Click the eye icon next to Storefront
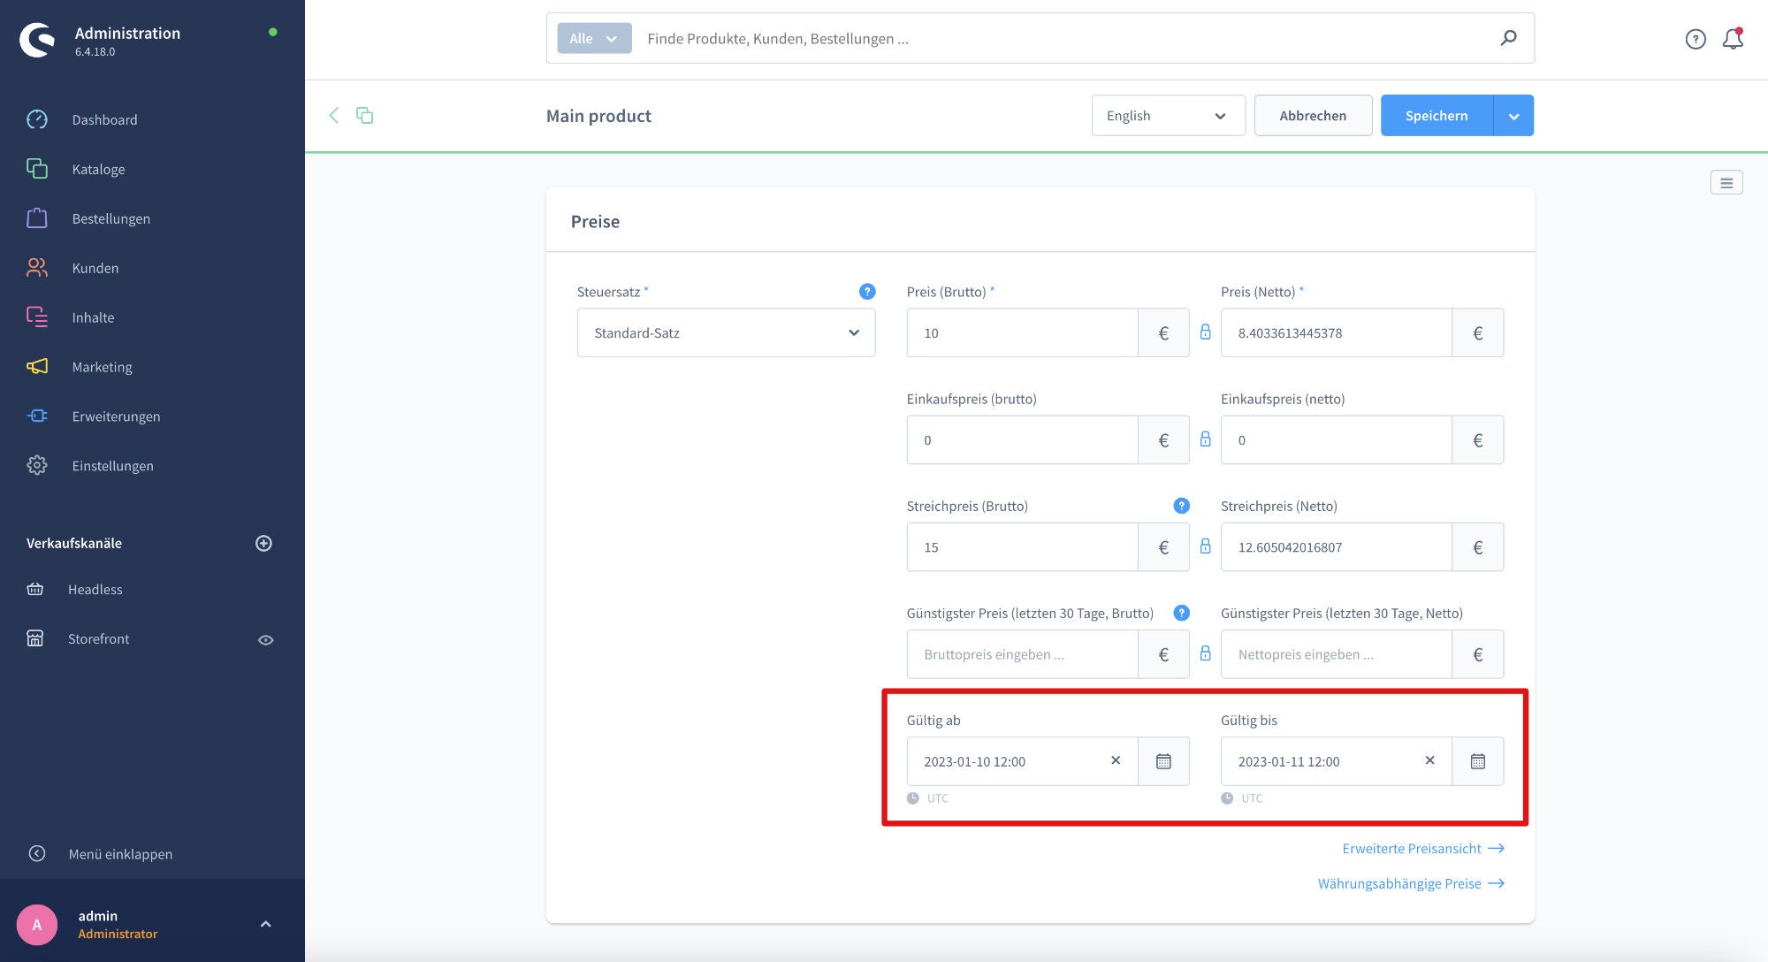Screen dimensions: 1768x962 264,640
